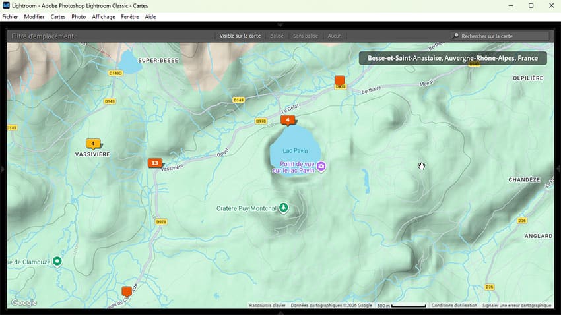
Task: Select the orange photo pin on D978 near Berthaire
Action: [x=340, y=80]
